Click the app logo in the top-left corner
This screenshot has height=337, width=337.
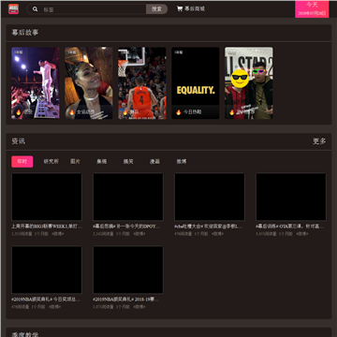tap(13, 9)
